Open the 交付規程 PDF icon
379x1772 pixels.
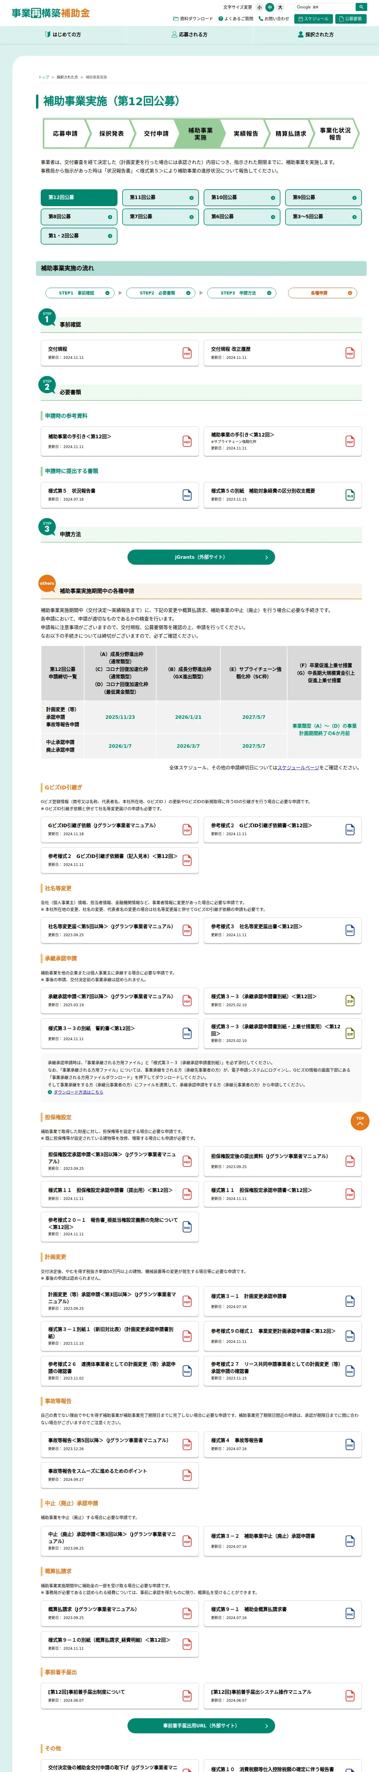[x=187, y=353]
